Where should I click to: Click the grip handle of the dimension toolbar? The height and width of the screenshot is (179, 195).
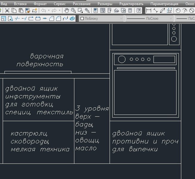(x=144, y=10)
